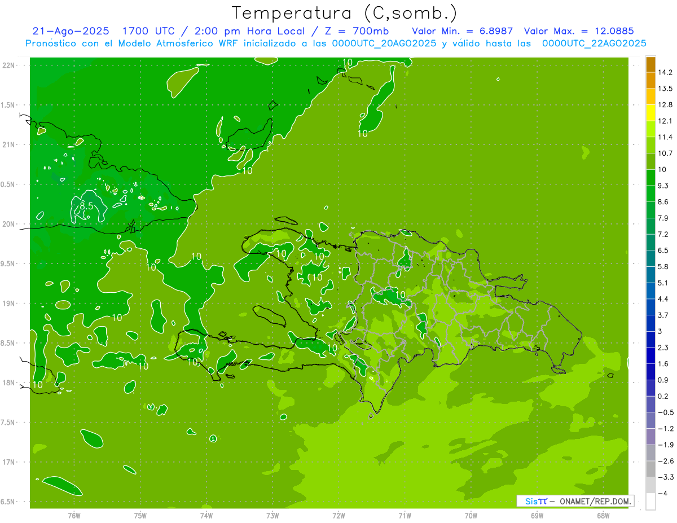Click the "72W" longitude axis label
677x523 pixels.
(338, 516)
